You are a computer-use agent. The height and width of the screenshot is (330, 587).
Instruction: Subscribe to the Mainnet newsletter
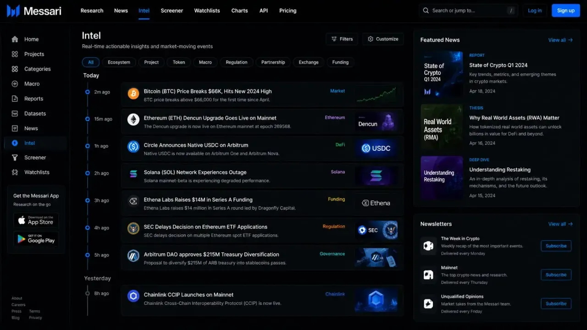(x=556, y=275)
